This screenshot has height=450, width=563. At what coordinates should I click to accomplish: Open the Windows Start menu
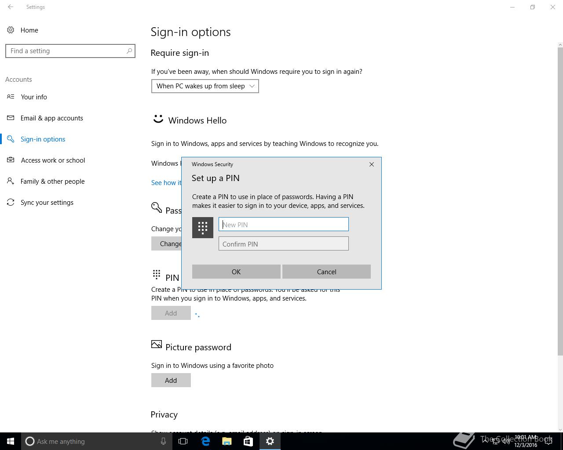click(11, 441)
